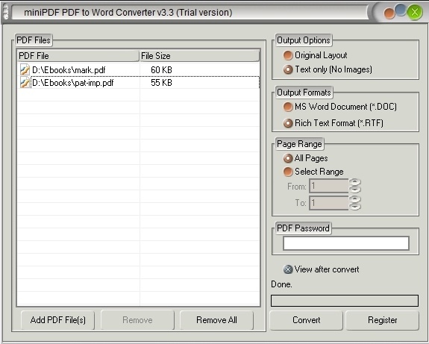The height and width of the screenshot is (344, 429).
Task: Sort by File Size column header
Action: point(199,56)
